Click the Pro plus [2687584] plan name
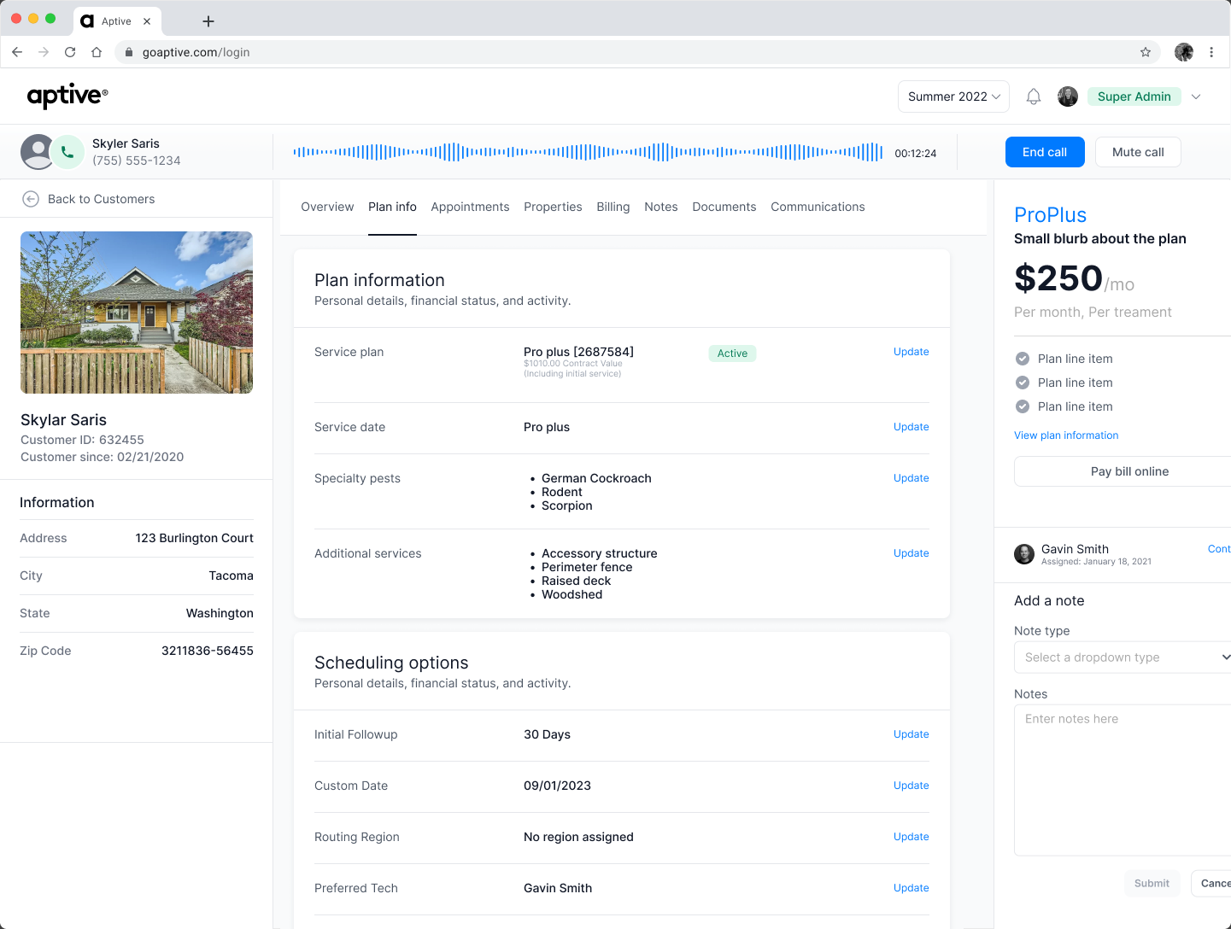 click(x=578, y=352)
